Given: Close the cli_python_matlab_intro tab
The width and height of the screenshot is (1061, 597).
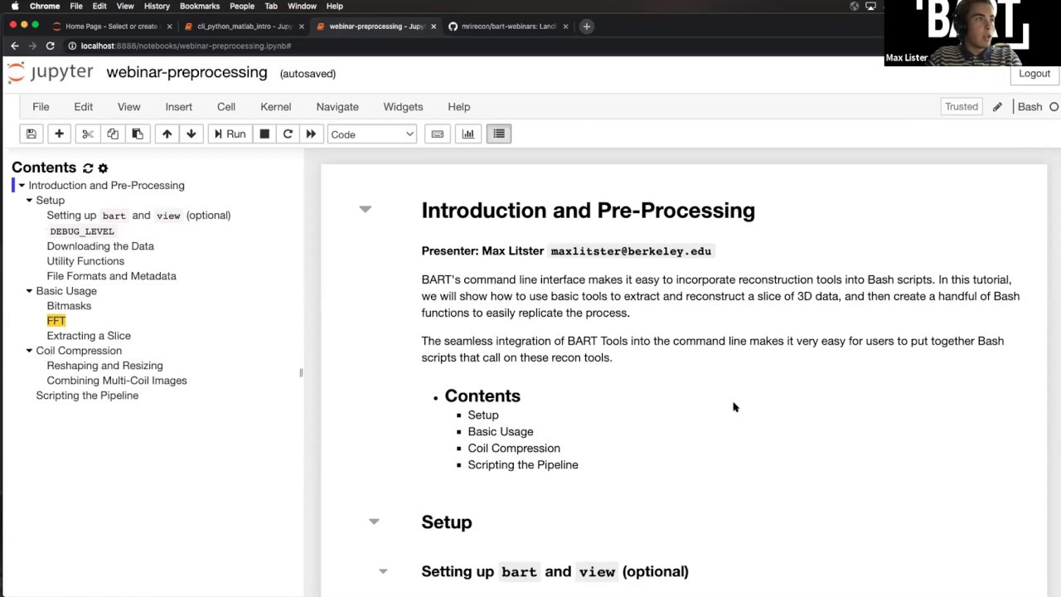Looking at the screenshot, I should (x=301, y=27).
